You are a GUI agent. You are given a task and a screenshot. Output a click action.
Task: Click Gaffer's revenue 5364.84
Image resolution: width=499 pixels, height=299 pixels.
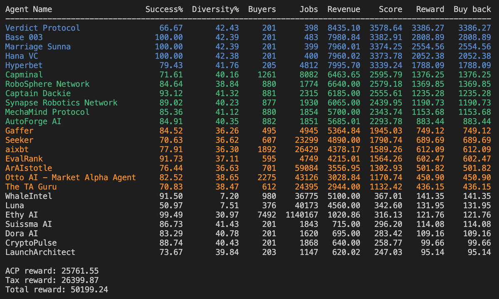344,131
